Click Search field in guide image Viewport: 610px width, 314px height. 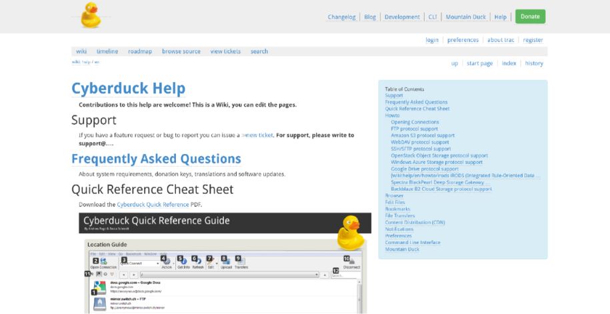pos(345,275)
